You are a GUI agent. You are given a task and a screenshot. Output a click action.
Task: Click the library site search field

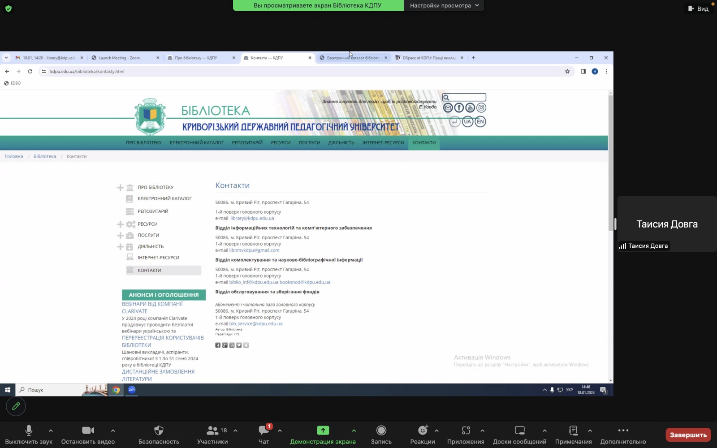coord(464,97)
